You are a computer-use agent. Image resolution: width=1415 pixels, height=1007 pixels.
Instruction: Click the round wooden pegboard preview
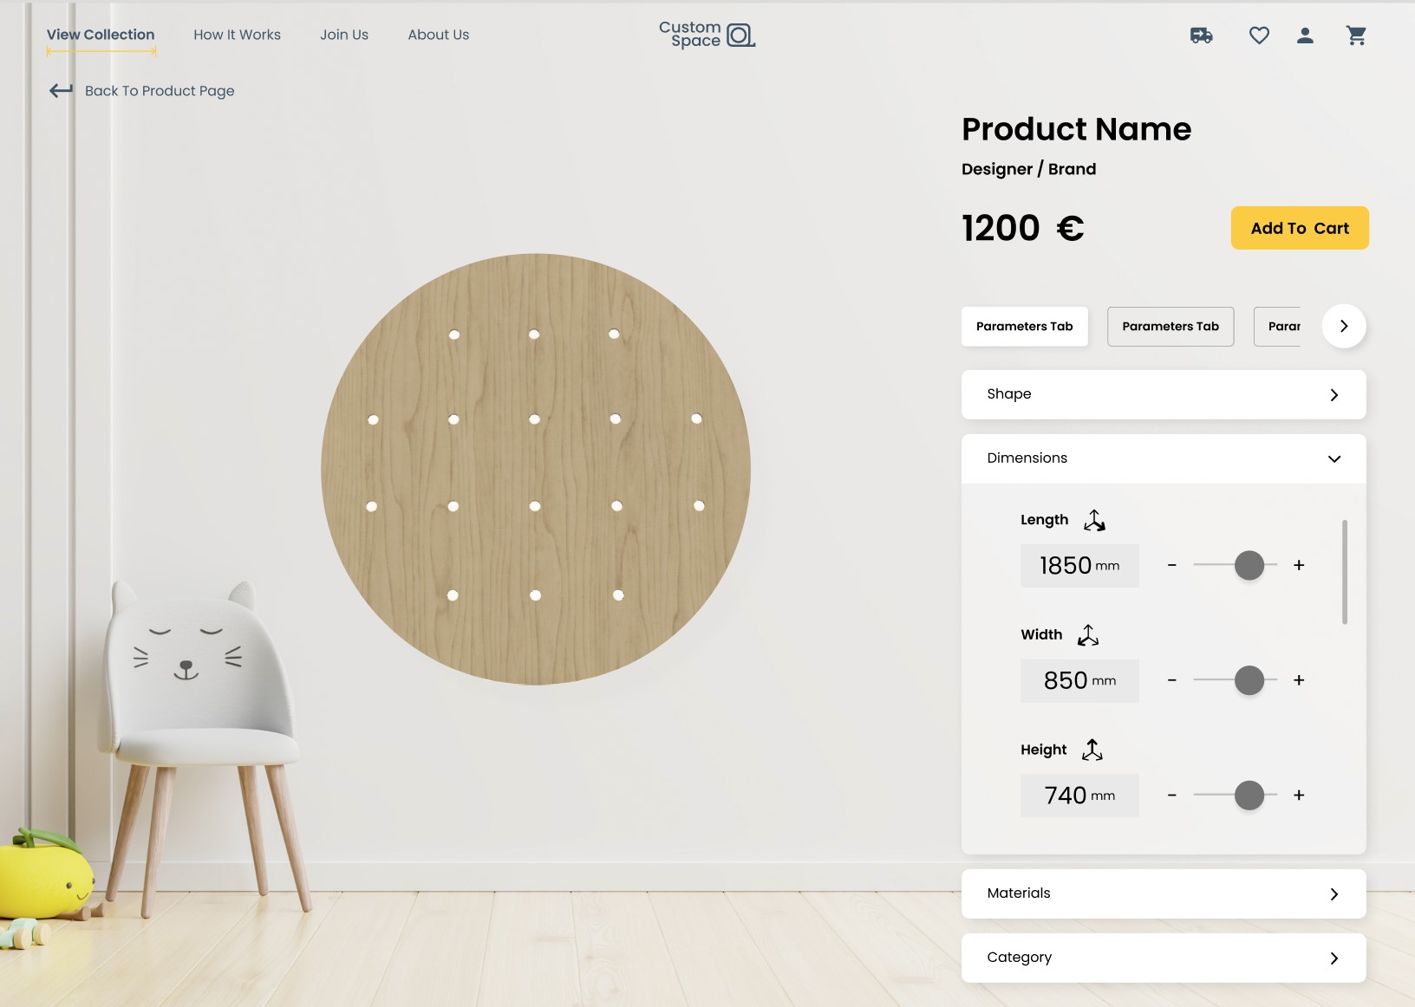pyautogui.click(x=536, y=469)
